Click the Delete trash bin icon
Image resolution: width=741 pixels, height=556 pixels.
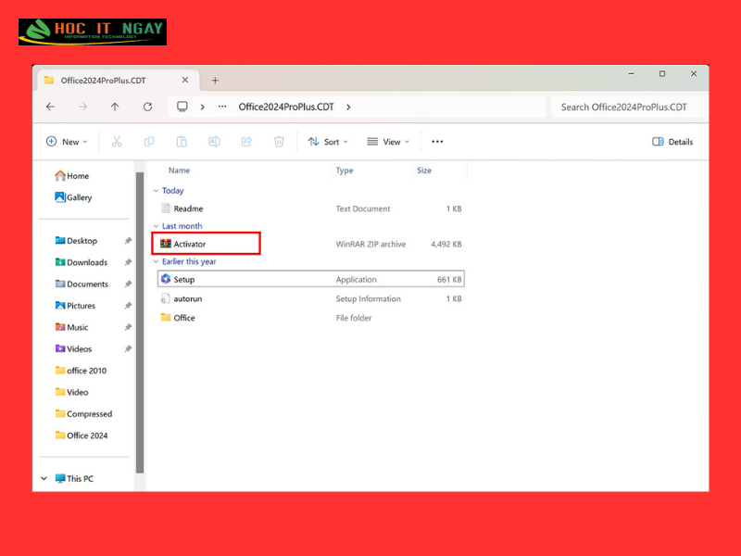(279, 142)
